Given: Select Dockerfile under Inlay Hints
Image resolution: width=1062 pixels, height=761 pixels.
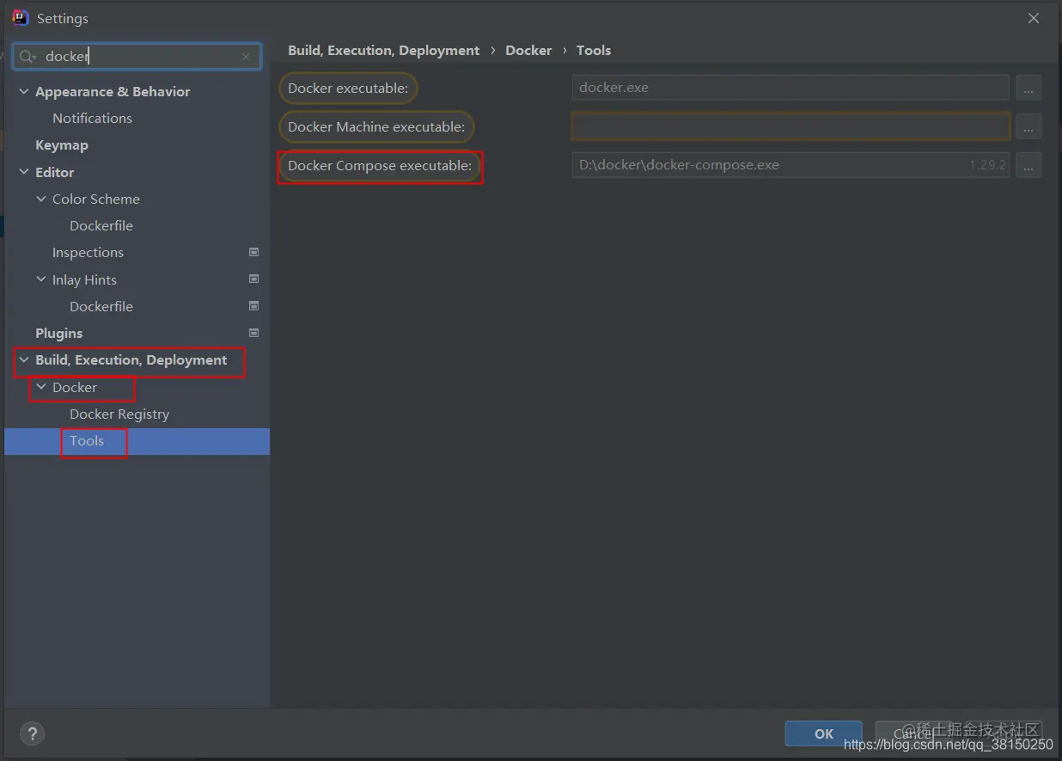Looking at the screenshot, I should click(101, 306).
